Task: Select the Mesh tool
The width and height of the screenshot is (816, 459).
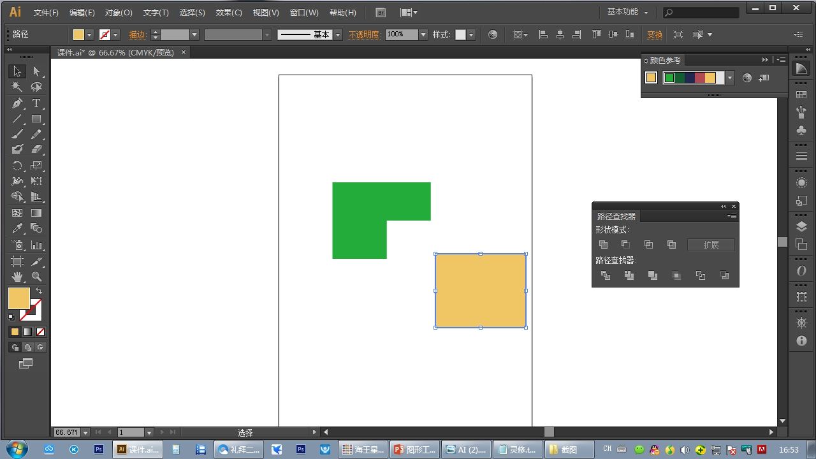Action: click(17, 213)
